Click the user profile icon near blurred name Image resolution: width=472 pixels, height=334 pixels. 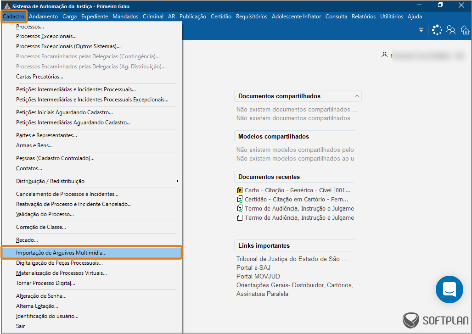384,55
